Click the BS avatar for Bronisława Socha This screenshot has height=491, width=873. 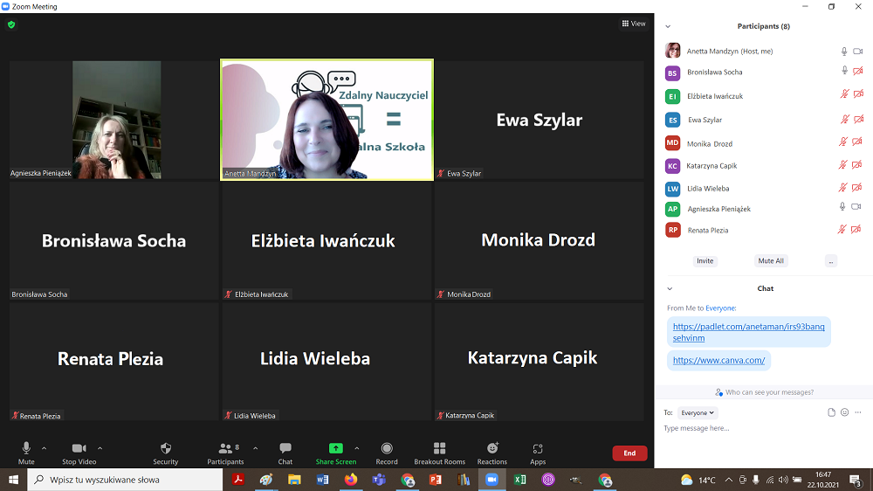tap(672, 73)
